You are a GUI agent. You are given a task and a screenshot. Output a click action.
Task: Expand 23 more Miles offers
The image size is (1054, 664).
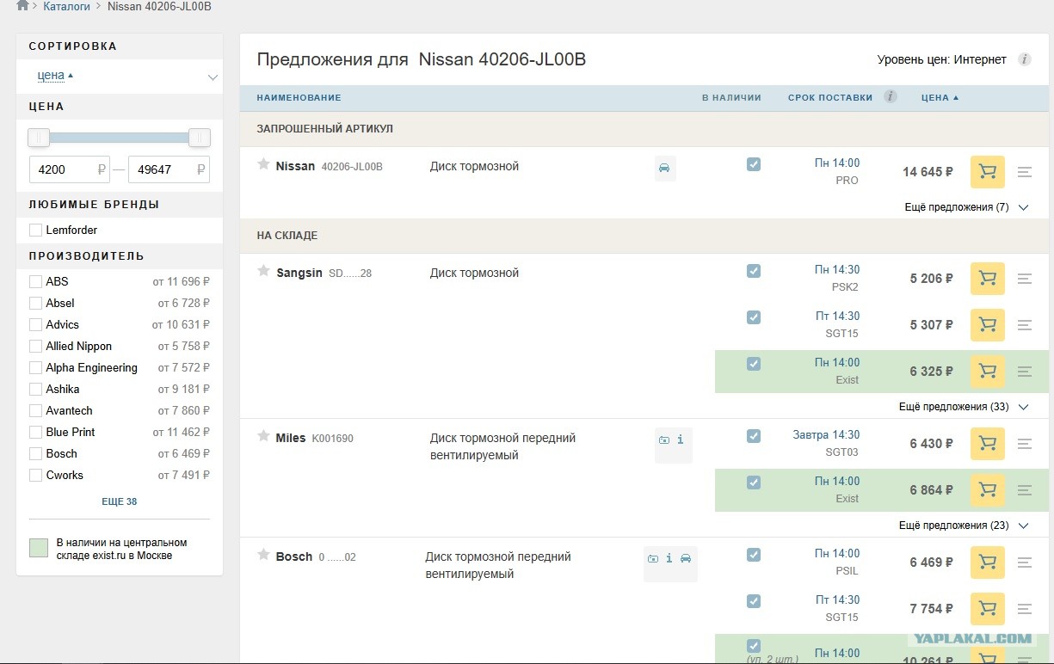tap(964, 526)
